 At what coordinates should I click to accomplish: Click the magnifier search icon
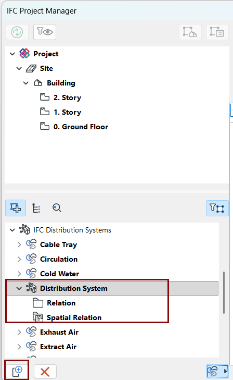(57, 208)
